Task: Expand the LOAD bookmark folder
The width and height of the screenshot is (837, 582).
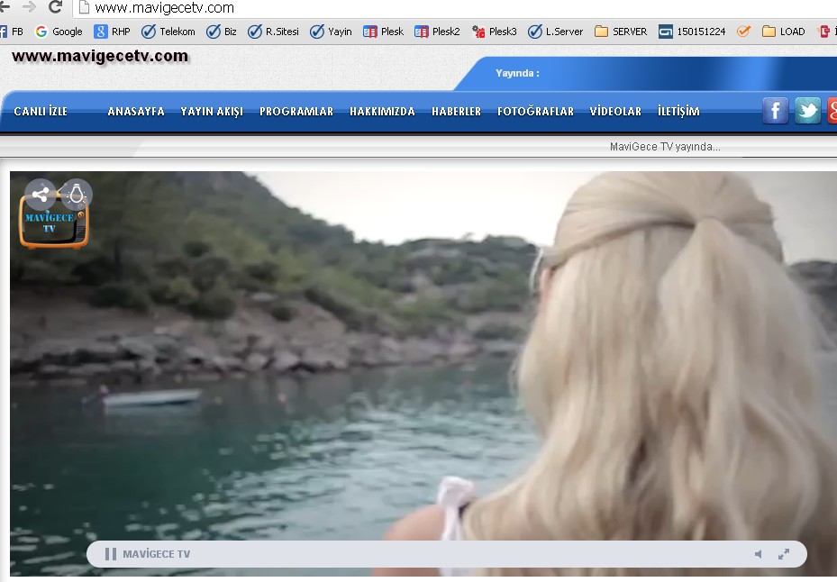Action: click(x=784, y=32)
